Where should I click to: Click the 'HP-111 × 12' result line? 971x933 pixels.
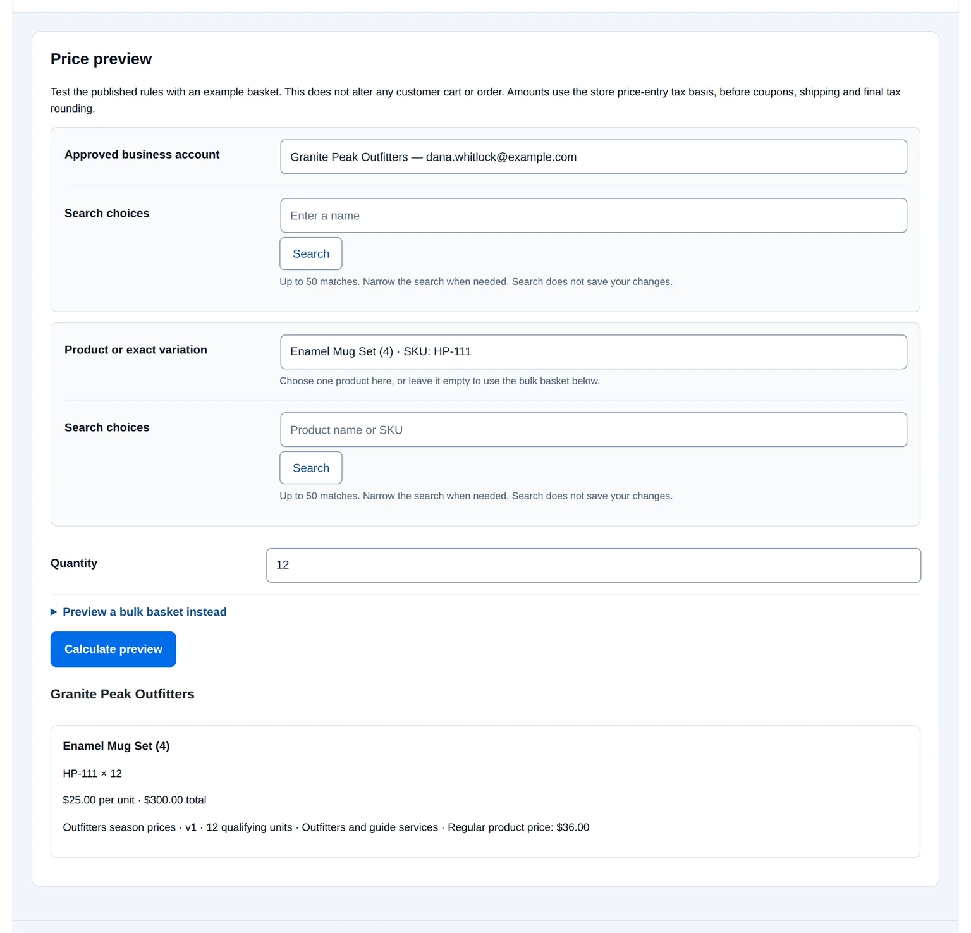pos(92,773)
